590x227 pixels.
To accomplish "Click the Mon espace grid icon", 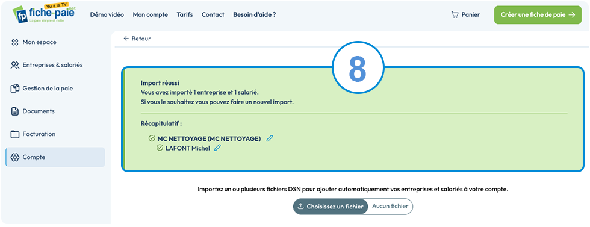I will [15, 42].
